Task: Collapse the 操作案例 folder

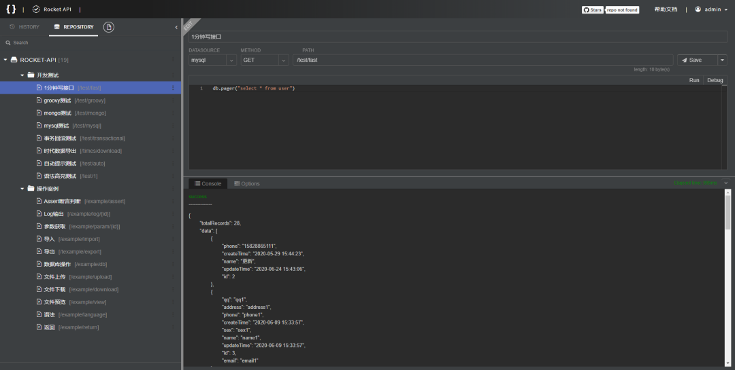Action: (22, 189)
